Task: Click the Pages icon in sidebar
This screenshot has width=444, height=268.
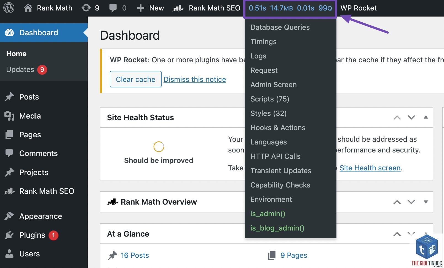Action: click(9, 135)
